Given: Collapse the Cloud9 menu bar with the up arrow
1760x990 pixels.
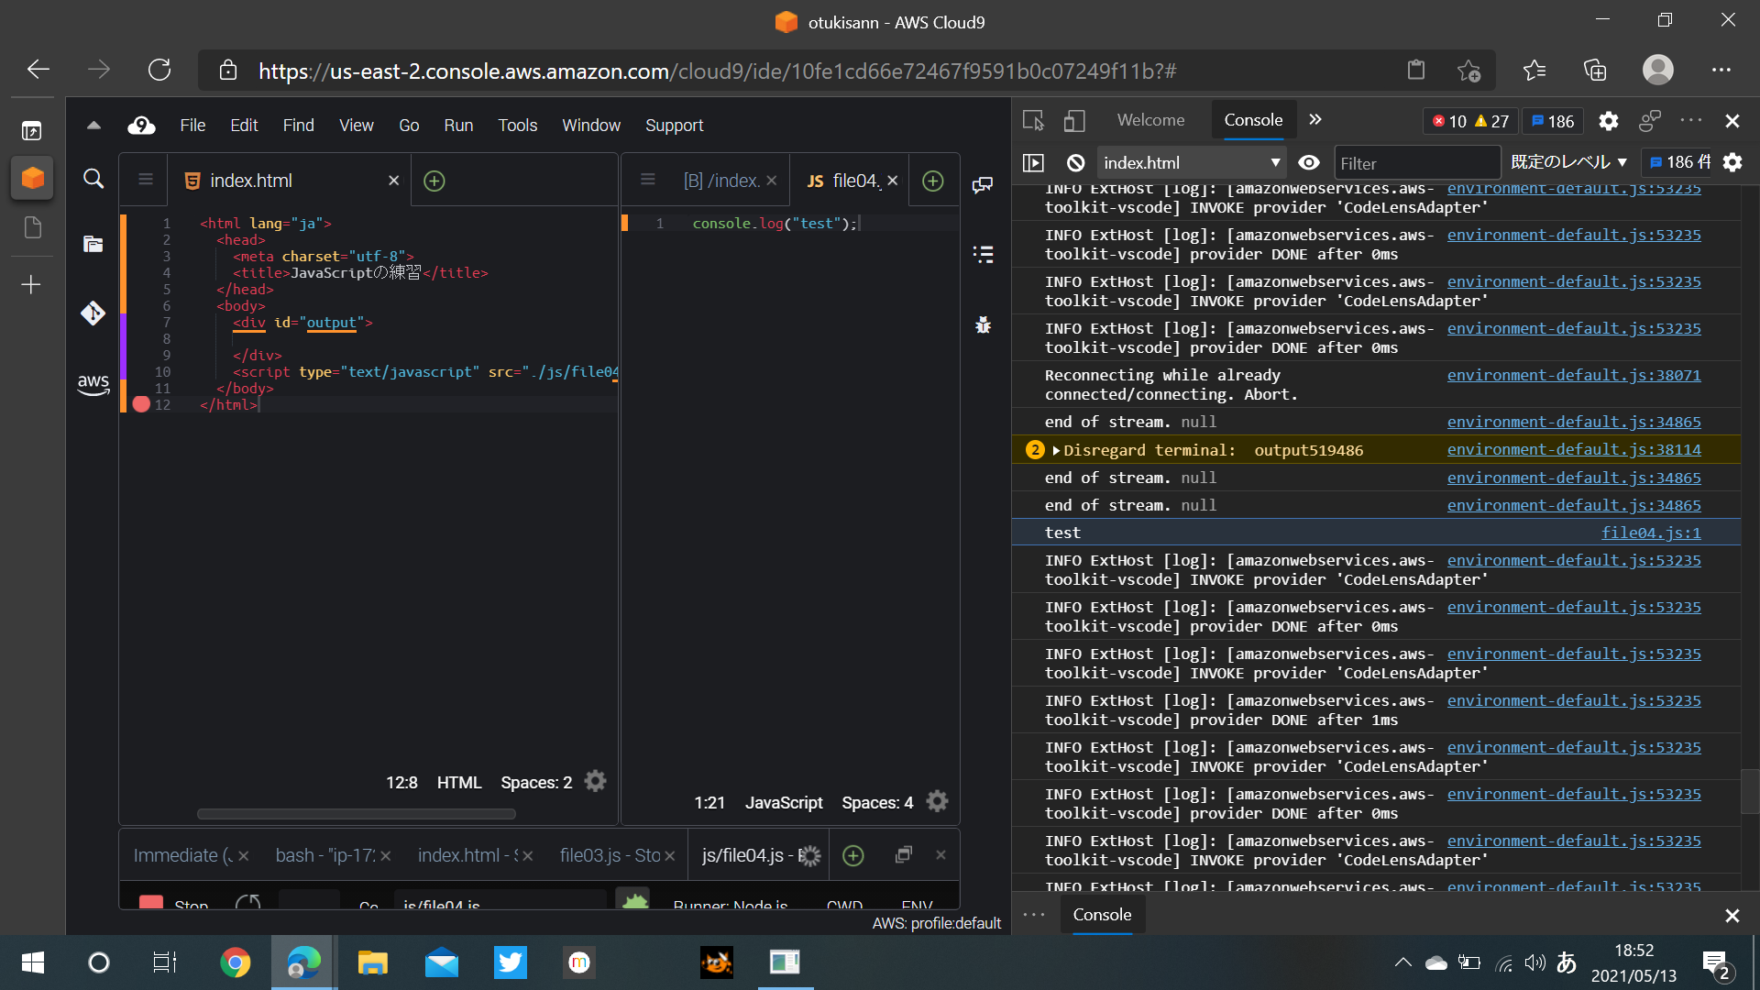Looking at the screenshot, I should pyautogui.click(x=93, y=126).
